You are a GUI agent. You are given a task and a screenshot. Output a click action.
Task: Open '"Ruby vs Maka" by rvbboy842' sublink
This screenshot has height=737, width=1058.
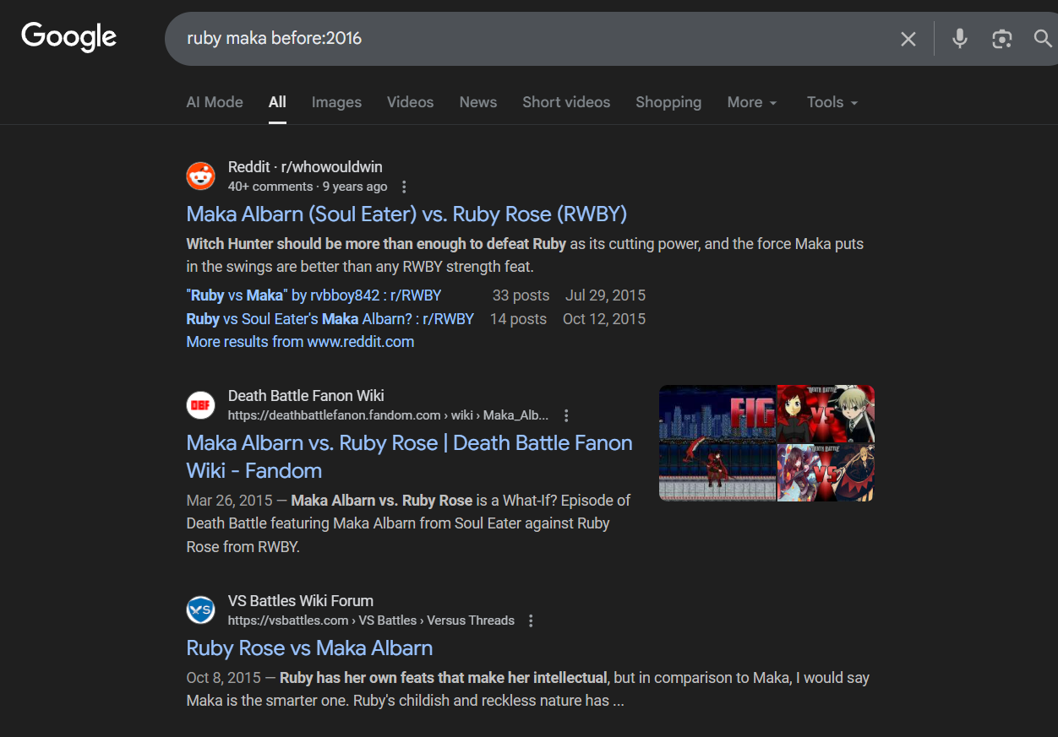314,295
